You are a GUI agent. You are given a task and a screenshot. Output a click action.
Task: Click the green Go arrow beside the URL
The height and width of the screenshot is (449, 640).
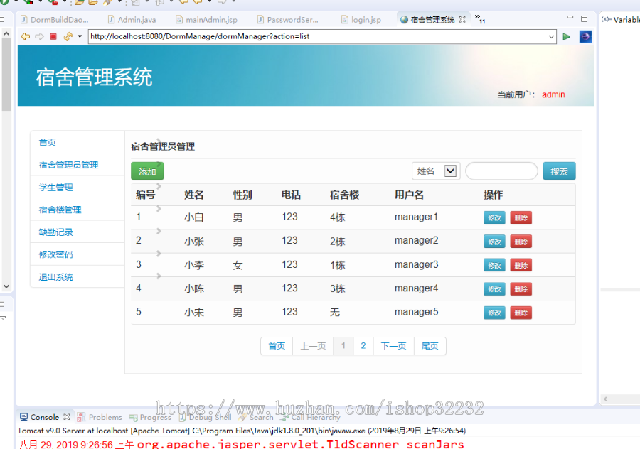coord(567,36)
